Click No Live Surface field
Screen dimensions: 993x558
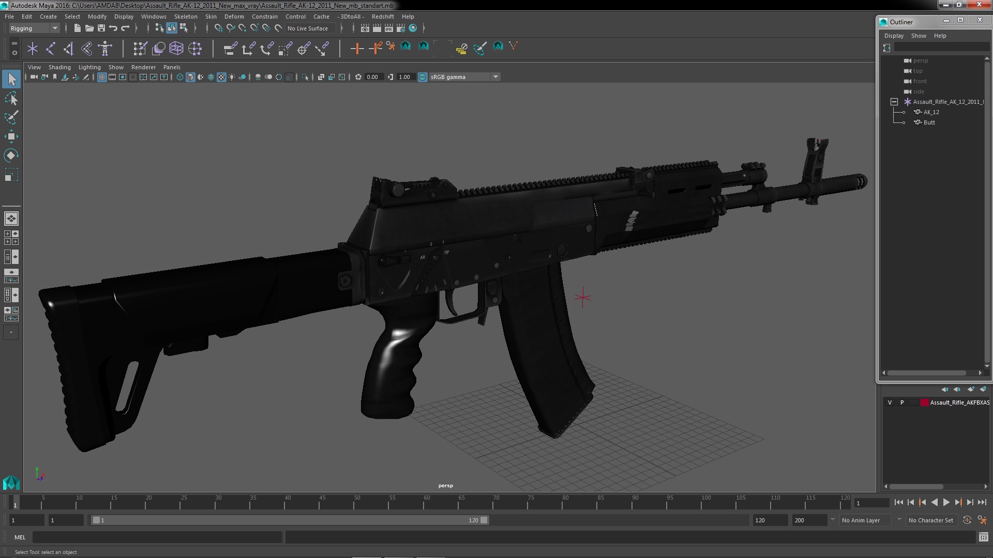click(310, 28)
